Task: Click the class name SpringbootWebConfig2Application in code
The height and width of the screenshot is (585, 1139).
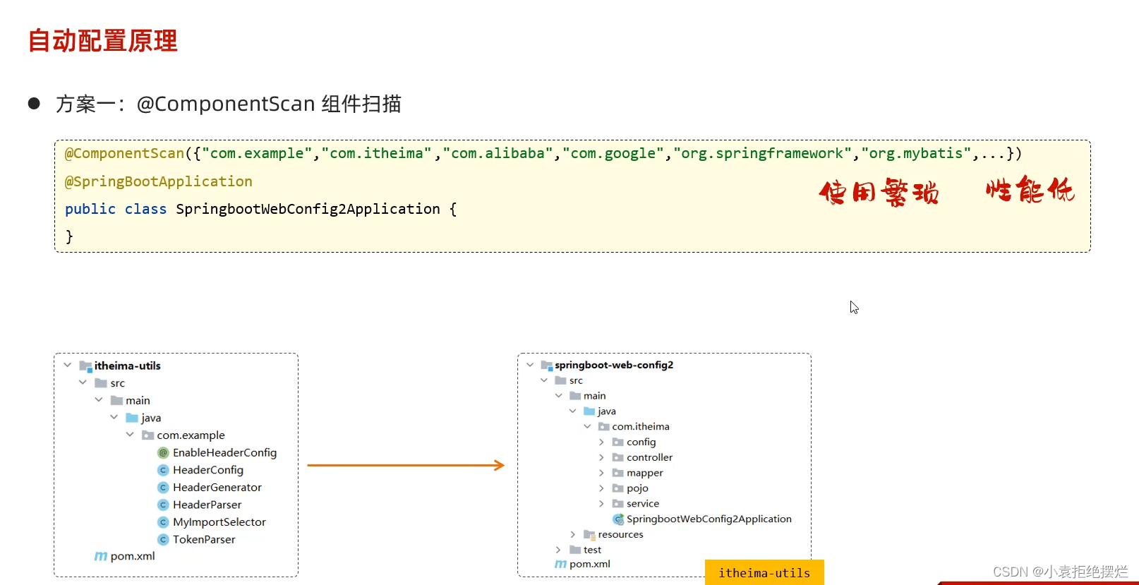Action: coord(308,209)
